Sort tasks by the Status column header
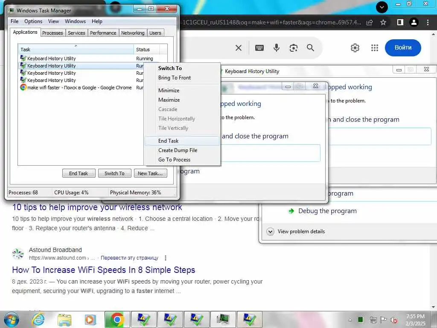437x328 pixels. tap(147, 50)
